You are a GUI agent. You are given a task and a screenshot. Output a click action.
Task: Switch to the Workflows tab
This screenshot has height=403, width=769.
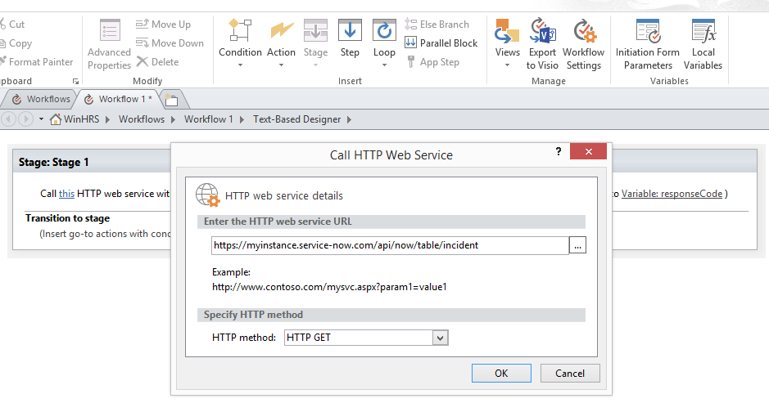(41, 99)
